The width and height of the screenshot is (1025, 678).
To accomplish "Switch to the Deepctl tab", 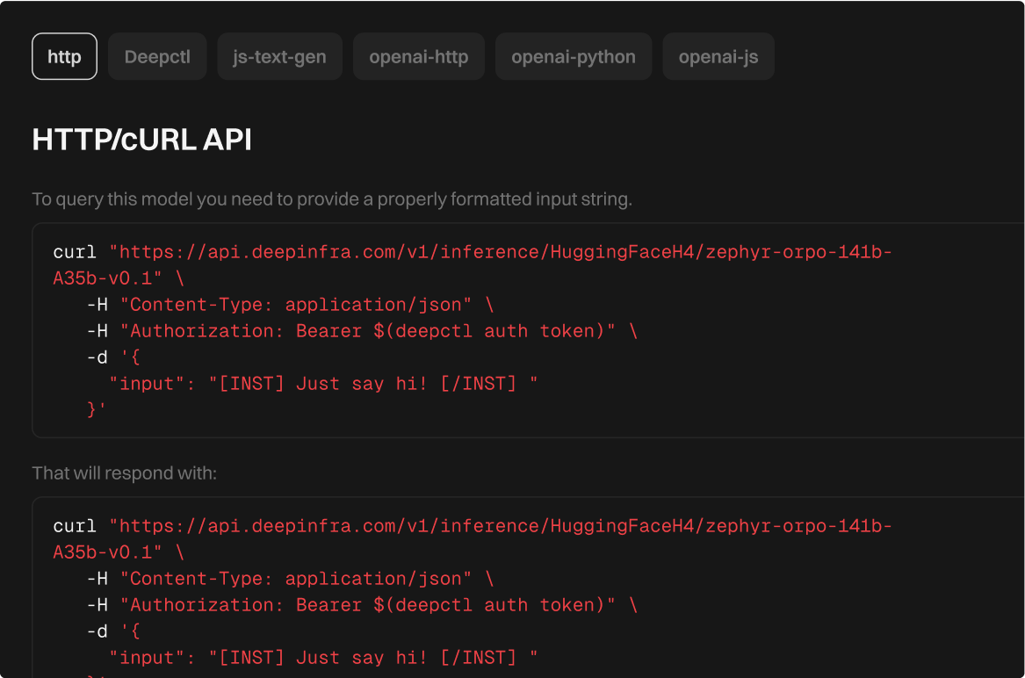I will click(x=157, y=56).
